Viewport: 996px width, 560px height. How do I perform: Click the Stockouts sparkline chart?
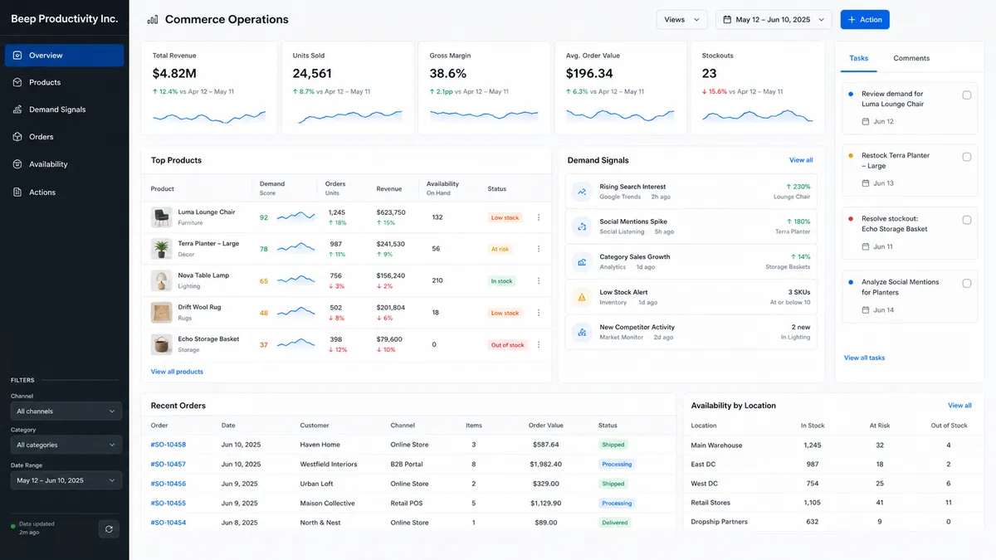pyautogui.click(x=758, y=115)
